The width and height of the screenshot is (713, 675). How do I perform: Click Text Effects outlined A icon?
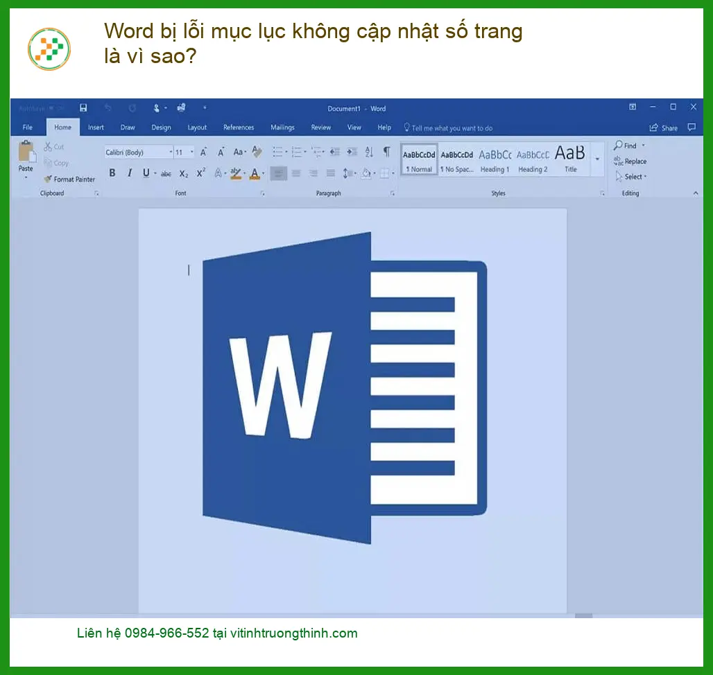pyautogui.click(x=218, y=173)
